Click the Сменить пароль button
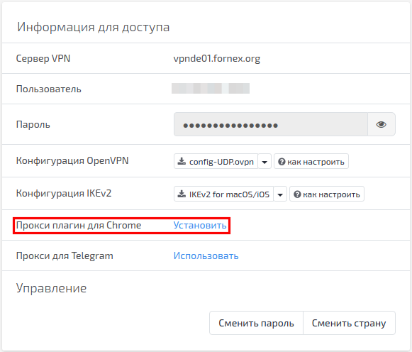Image resolution: width=412 pixels, height=352 pixels. pyautogui.click(x=256, y=323)
